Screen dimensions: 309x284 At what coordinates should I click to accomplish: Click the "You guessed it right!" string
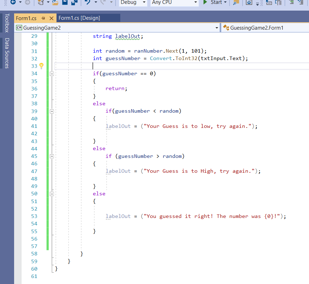click(x=212, y=216)
